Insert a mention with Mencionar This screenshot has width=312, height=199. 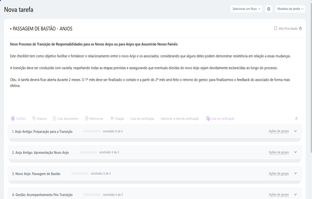pyautogui.click(x=87, y=119)
